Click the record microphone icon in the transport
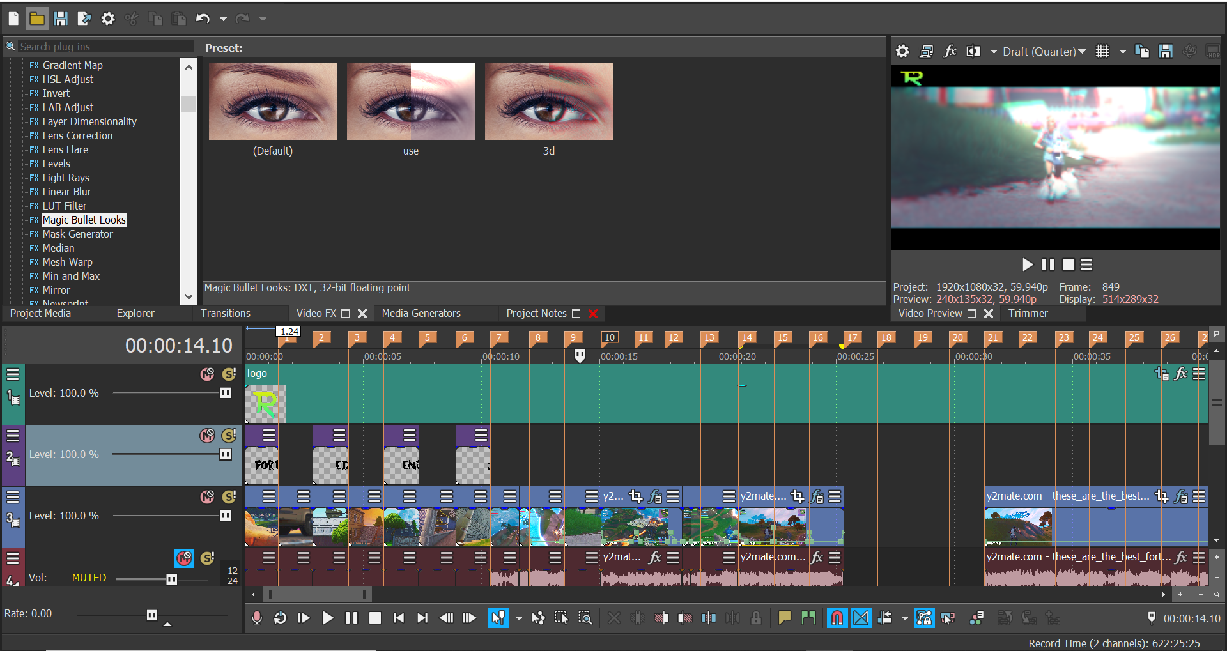1227x651 pixels. click(x=257, y=618)
